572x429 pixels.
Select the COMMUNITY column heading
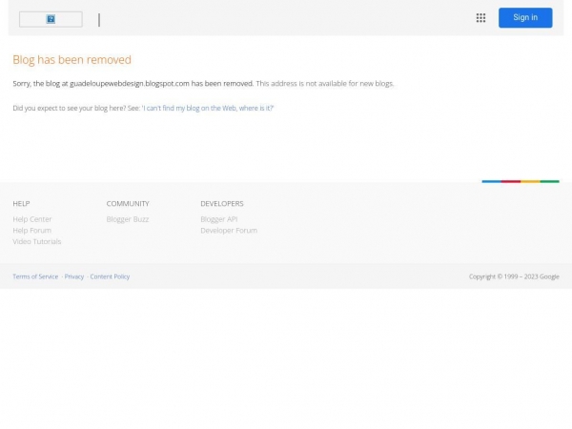(x=128, y=203)
